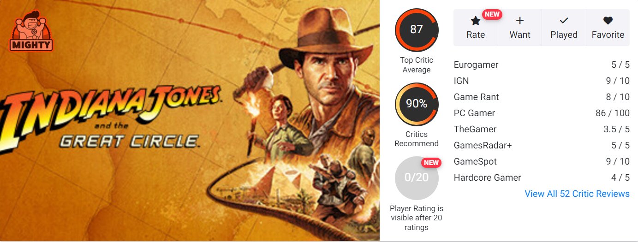Viewport: 638px width, 242px height.
Task: Click the Mighty badge icon
Action: point(31,31)
